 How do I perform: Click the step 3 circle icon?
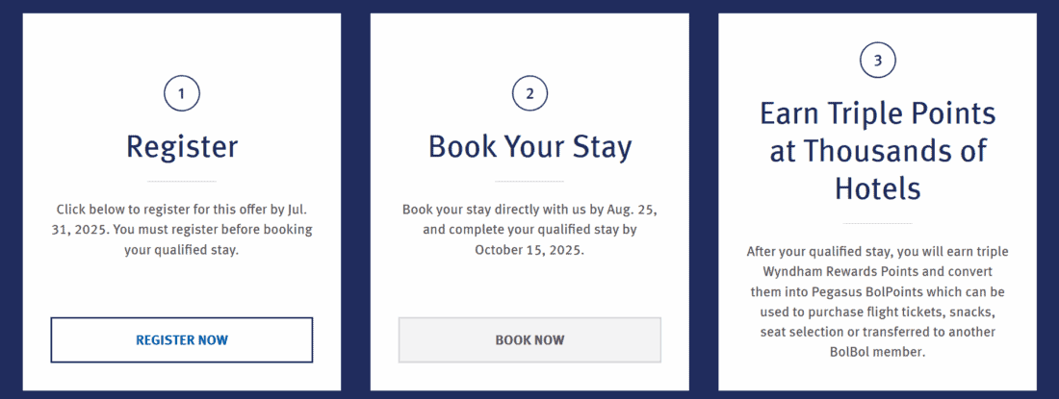point(877,61)
